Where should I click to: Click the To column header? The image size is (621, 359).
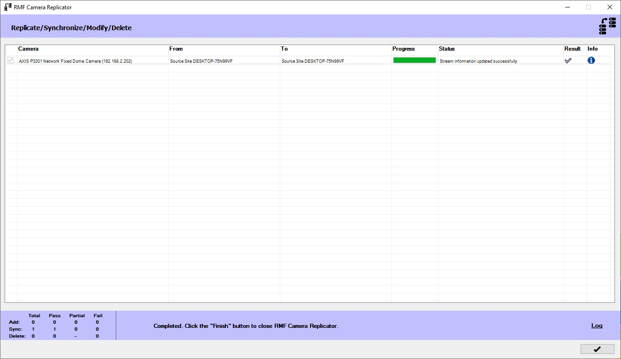tap(284, 49)
